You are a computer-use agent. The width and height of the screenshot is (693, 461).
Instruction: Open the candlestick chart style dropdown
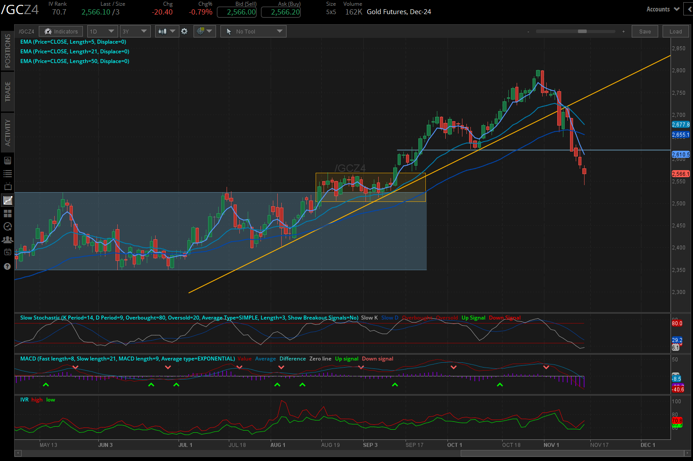point(167,31)
